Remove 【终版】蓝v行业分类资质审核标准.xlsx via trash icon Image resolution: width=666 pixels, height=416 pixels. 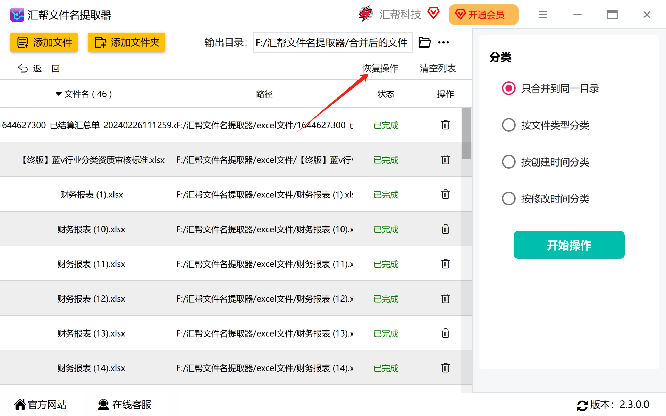pos(446,160)
